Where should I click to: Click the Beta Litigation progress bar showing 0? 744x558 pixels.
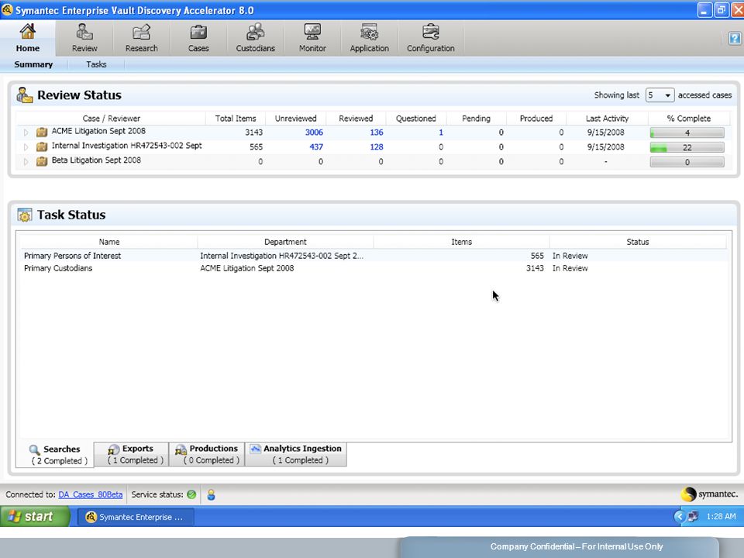(x=687, y=162)
